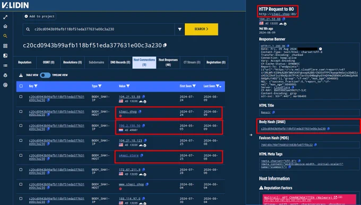Open the OSINT (0) tab
361x205 pixels.
49,63
